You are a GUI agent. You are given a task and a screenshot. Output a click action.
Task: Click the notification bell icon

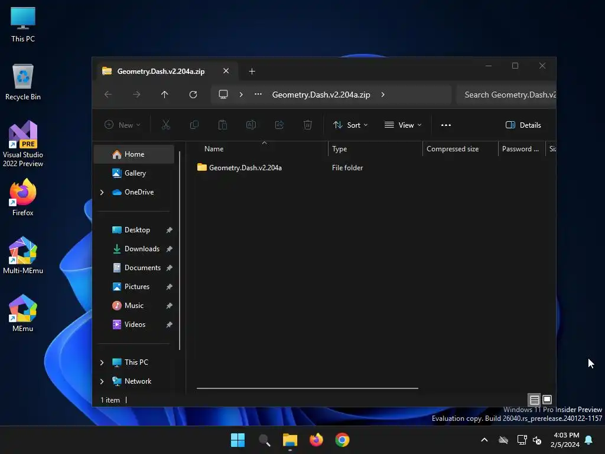point(588,440)
